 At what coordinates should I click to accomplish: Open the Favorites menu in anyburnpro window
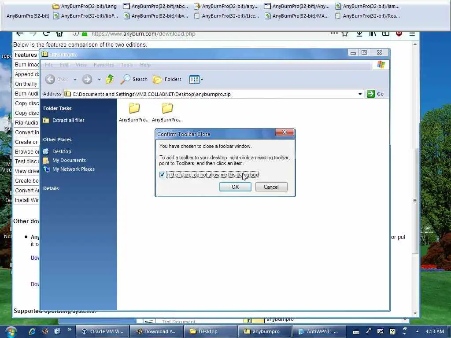[x=104, y=65]
